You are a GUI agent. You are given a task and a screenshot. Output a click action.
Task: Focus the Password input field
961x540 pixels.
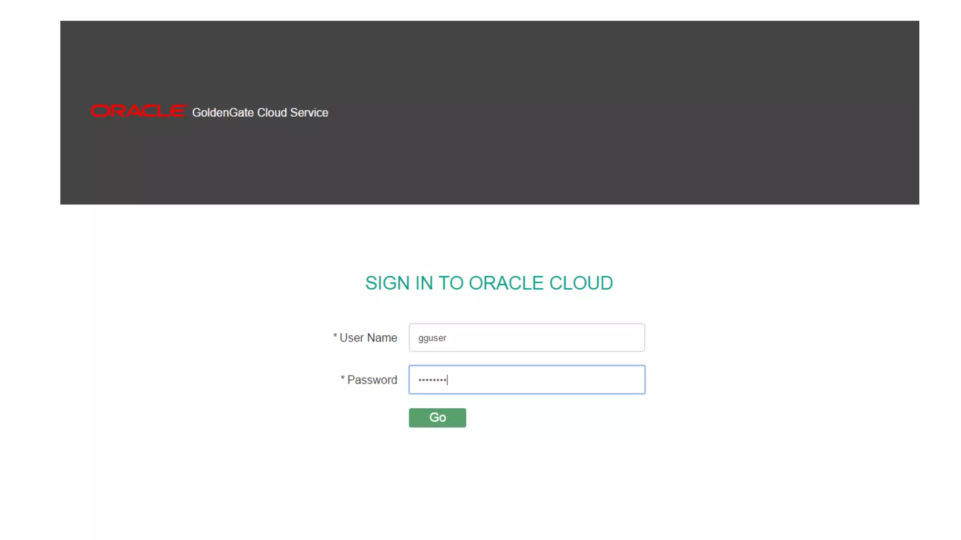(526, 380)
